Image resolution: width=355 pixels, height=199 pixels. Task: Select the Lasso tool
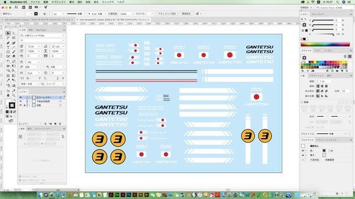tap(13, 38)
